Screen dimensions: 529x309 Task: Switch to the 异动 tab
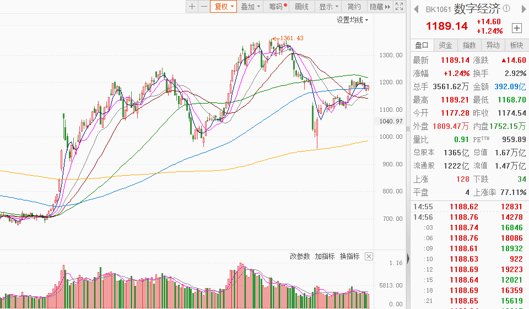pyautogui.click(x=493, y=45)
